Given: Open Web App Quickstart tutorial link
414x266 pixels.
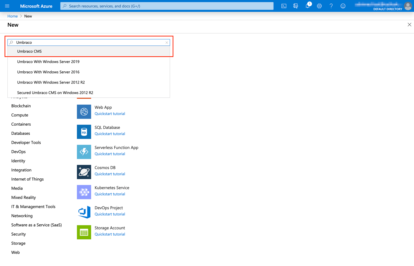Looking at the screenshot, I should click(x=110, y=114).
